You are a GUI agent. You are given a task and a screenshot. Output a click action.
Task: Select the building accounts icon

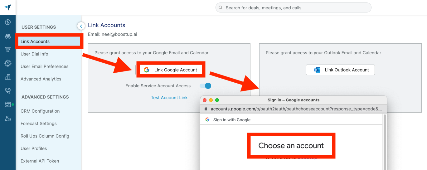[x=8, y=77]
